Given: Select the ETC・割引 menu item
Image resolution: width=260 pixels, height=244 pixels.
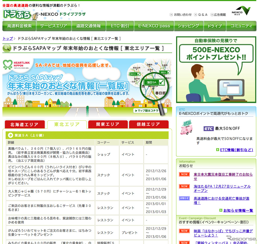Looking at the screenshot, I should tap(118, 26).
